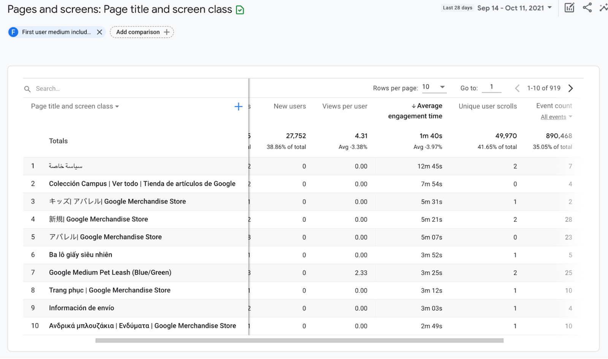Image resolution: width=608 pixels, height=359 pixels.
Task: Open the Rows per page dropdown
Action: click(x=433, y=87)
